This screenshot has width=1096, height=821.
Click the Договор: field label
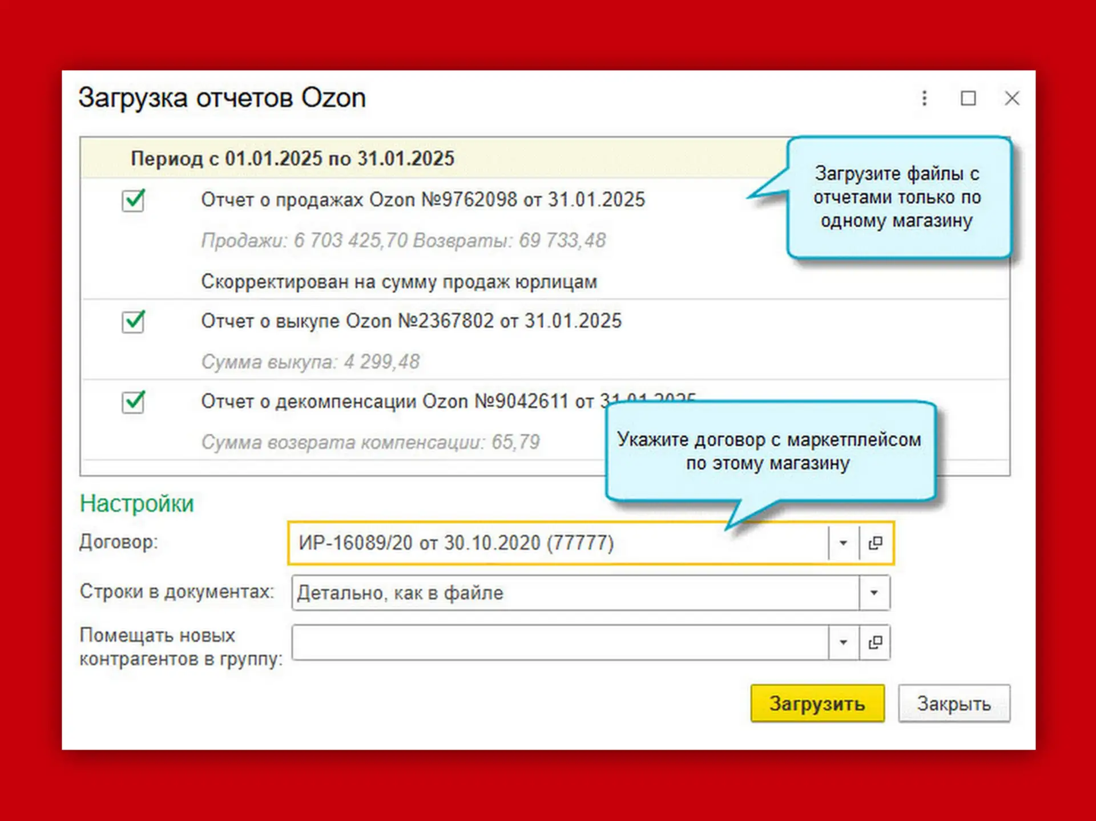coord(119,541)
